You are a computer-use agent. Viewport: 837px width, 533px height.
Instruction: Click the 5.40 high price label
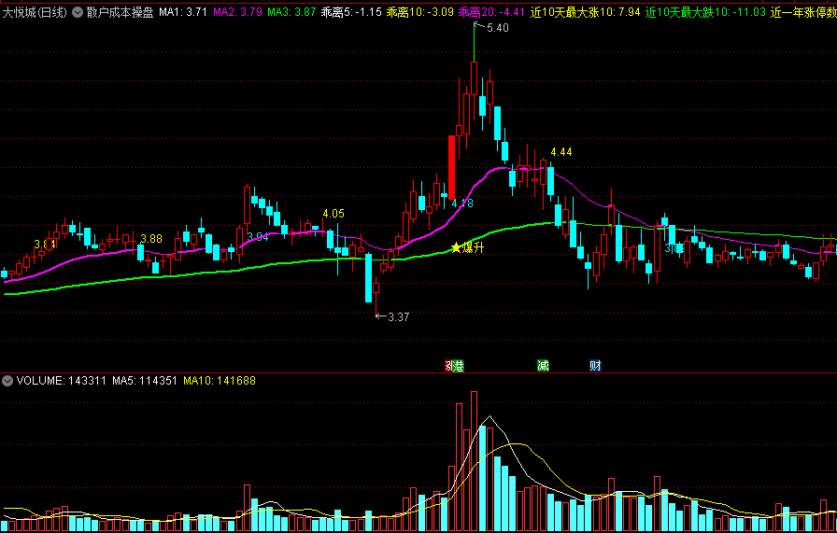pos(498,28)
